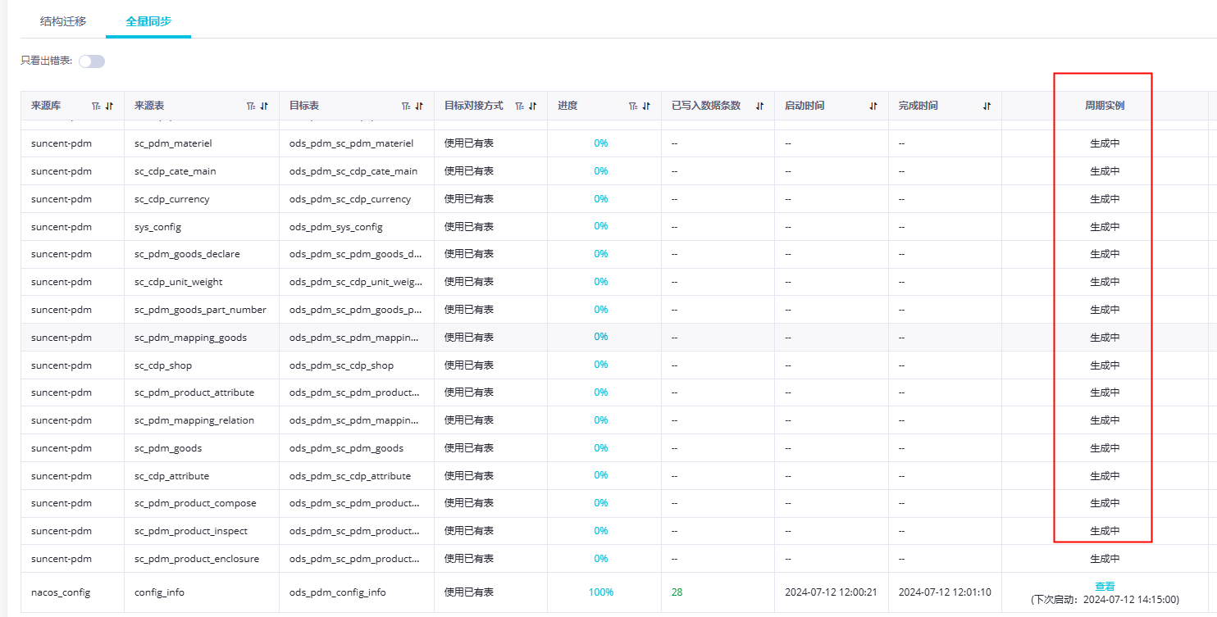Select source table sc_pdm_goods_declare
The height and width of the screenshot is (617, 1217).
(x=188, y=254)
